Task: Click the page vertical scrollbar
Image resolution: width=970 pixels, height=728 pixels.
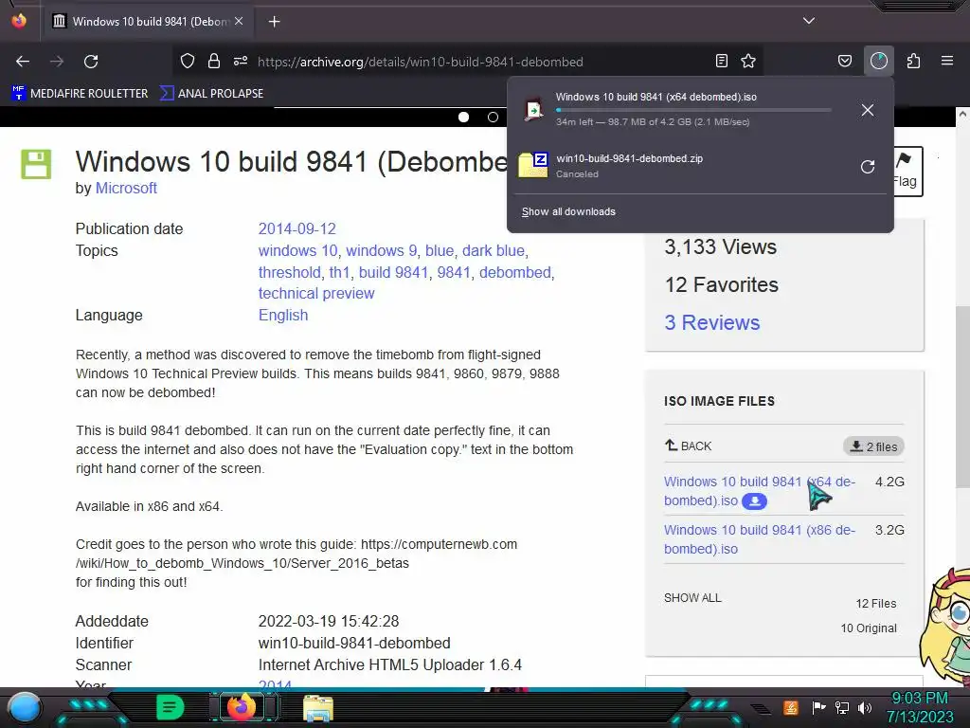Action: click(x=962, y=396)
